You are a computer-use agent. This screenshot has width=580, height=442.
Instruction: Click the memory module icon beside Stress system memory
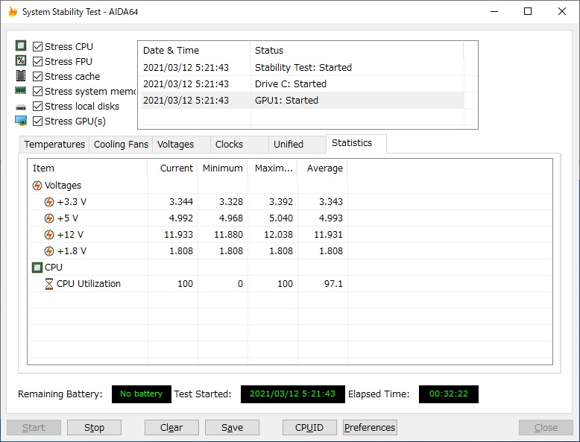pyautogui.click(x=21, y=91)
